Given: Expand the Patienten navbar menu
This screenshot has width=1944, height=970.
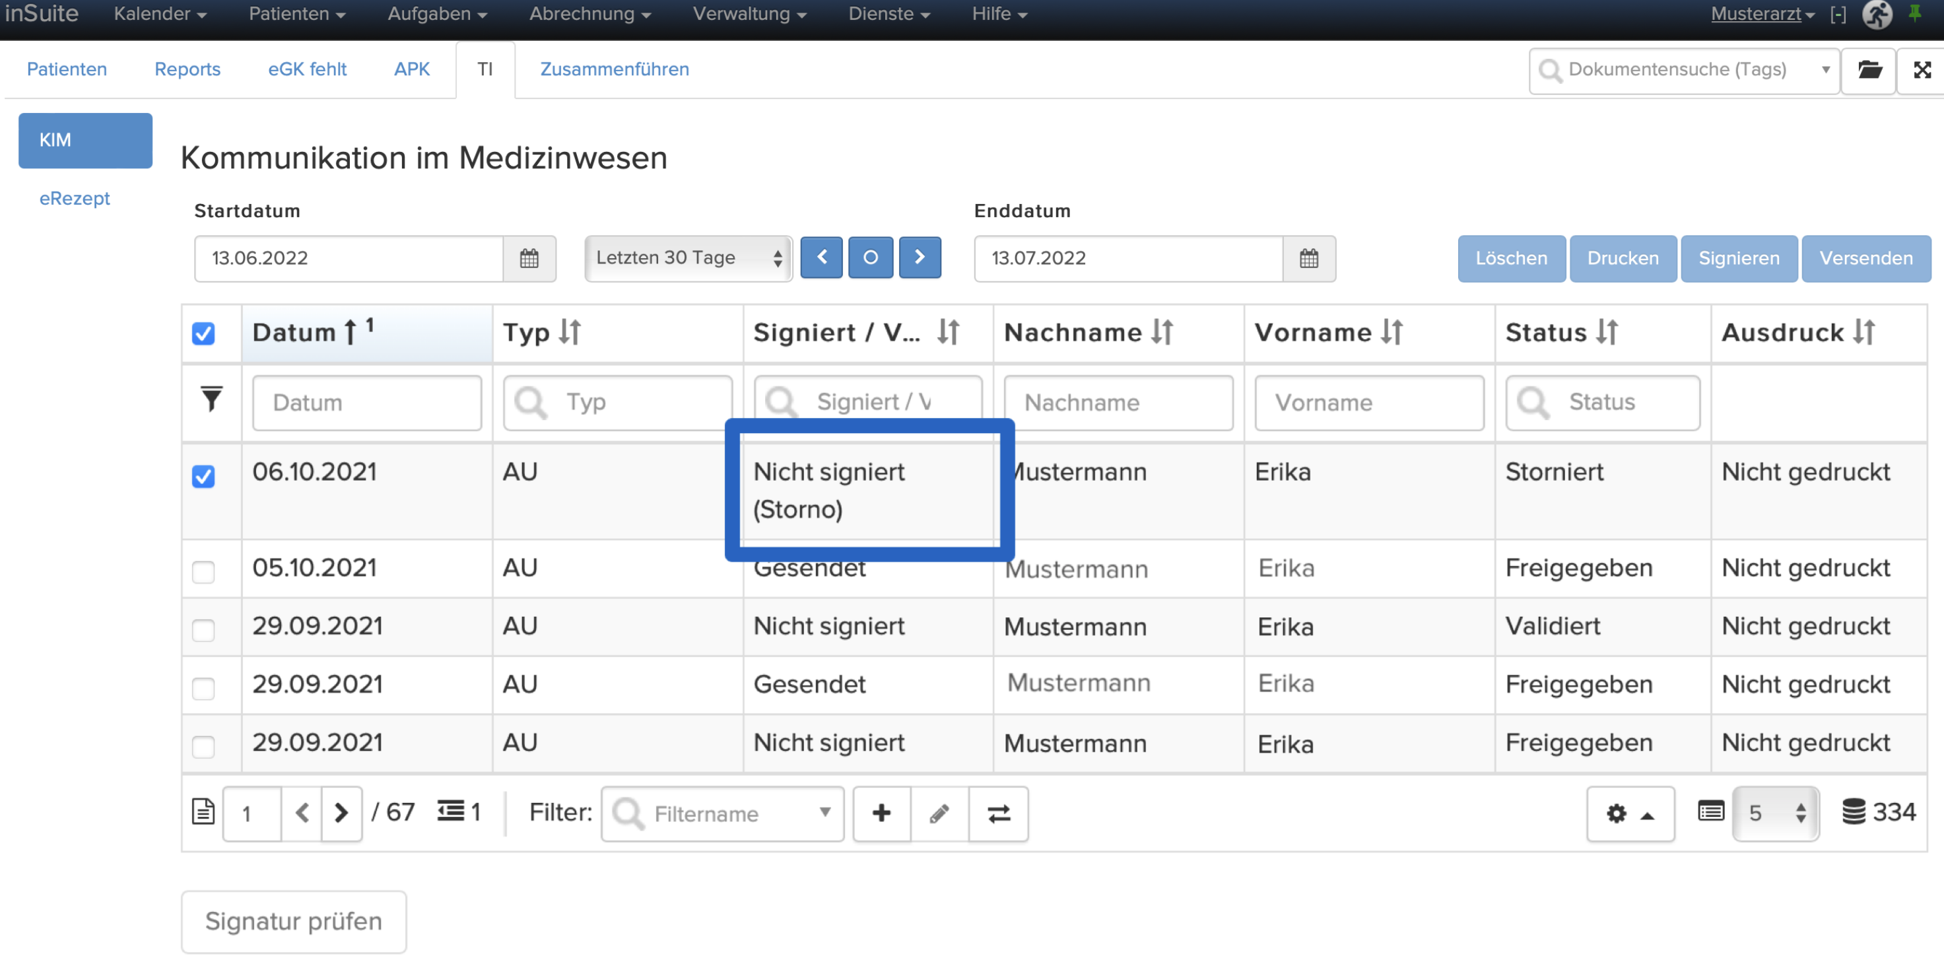Looking at the screenshot, I should (x=296, y=14).
